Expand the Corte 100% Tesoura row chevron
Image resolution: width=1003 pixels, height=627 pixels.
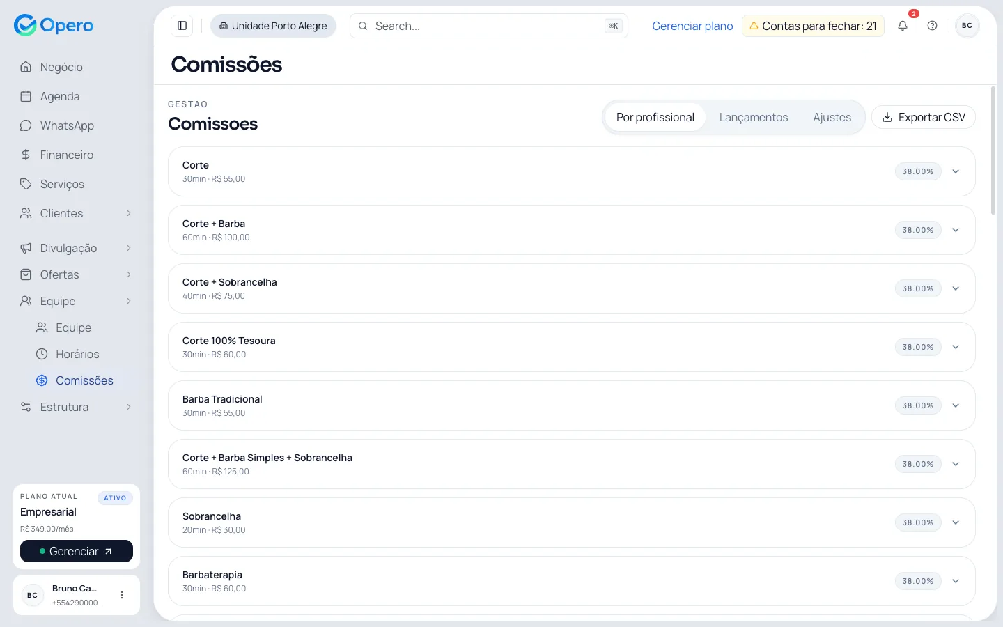tap(956, 347)
